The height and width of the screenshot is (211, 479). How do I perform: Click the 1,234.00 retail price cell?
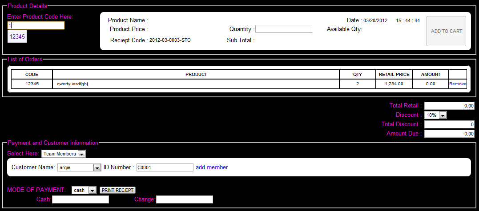tap(394, 84)
